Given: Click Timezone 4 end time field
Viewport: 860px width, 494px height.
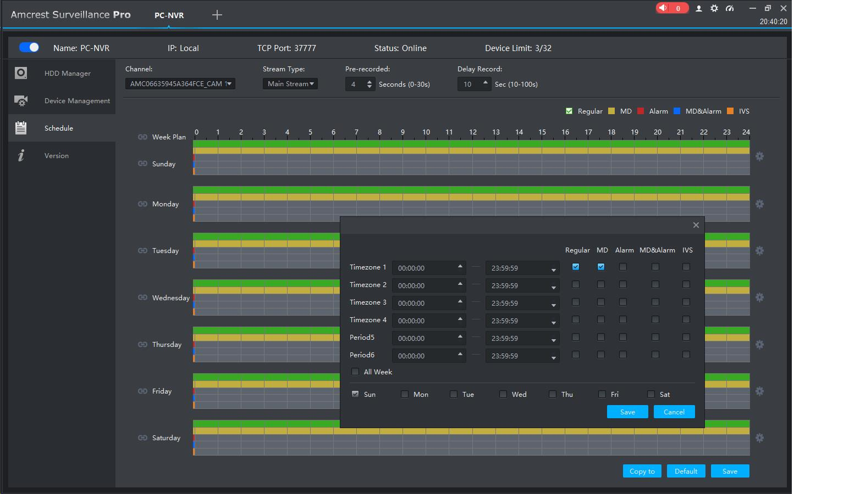Looking at the screenshot, I should point(522,321).
